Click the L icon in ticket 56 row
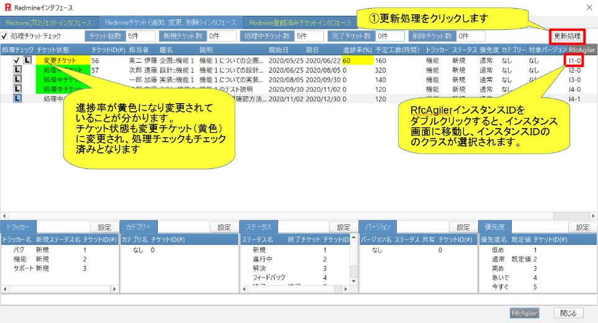The image size is (598, 323). [27, 60]
